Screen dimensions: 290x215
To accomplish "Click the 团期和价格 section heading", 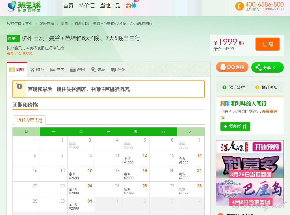I will click(x=25, y=105).
